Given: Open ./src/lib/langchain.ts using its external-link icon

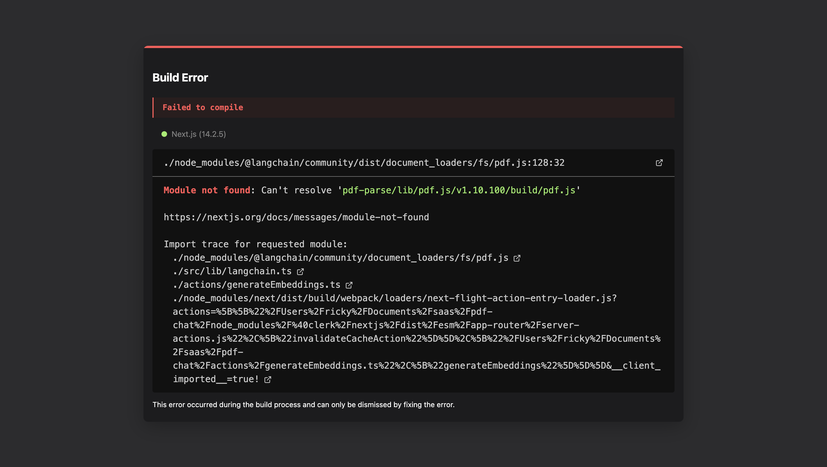Looking at the screenshot, I should [300, 271].
